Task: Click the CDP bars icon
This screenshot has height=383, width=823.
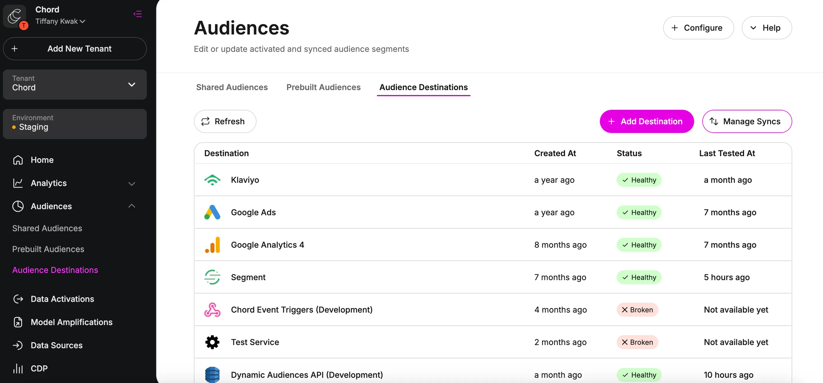Action: [x=18, y=368]
